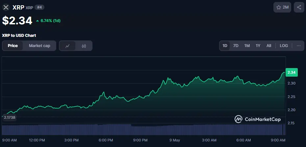The height and width of the screenshot is (147, 306).
Task: Toggle the LOG scale option
Action: [x=284, y=46]
